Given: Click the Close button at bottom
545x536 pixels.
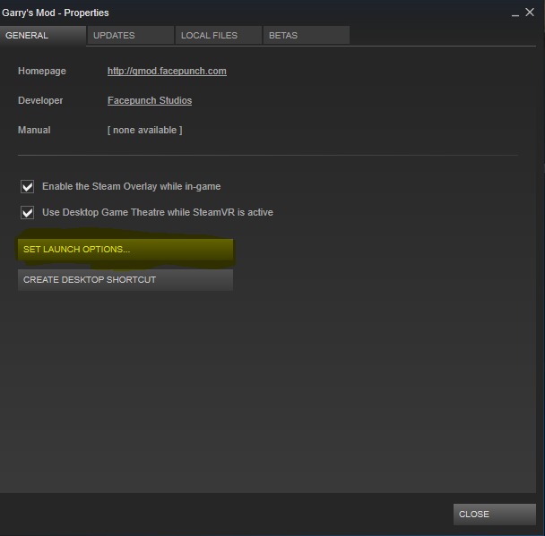Looking at the screenshot, I should point(495,515).
